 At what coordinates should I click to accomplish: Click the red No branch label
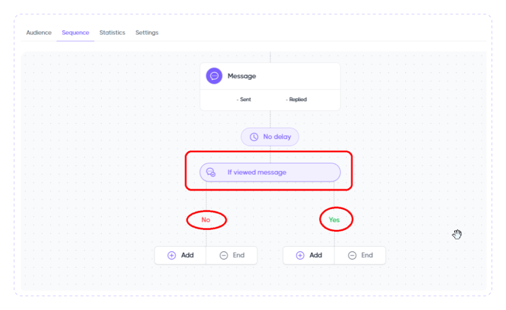click(x=206, y=220)
